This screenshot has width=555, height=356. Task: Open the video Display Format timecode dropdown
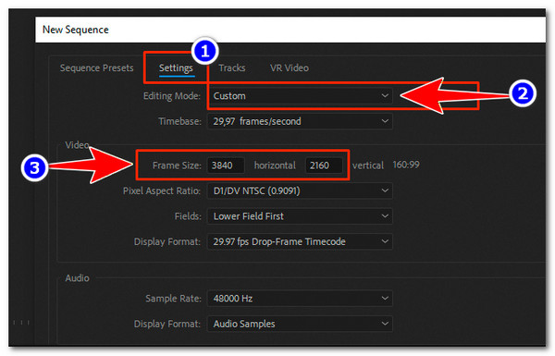point(300,241)
